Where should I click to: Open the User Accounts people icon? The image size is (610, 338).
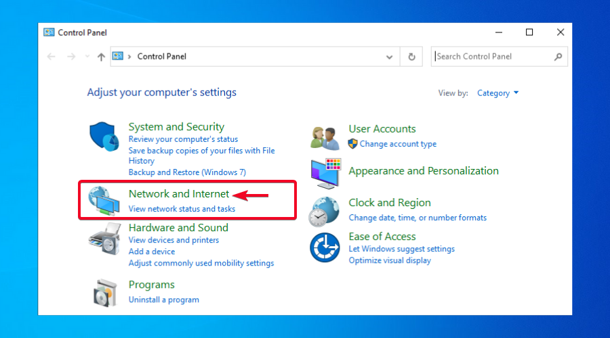point(325,138)
